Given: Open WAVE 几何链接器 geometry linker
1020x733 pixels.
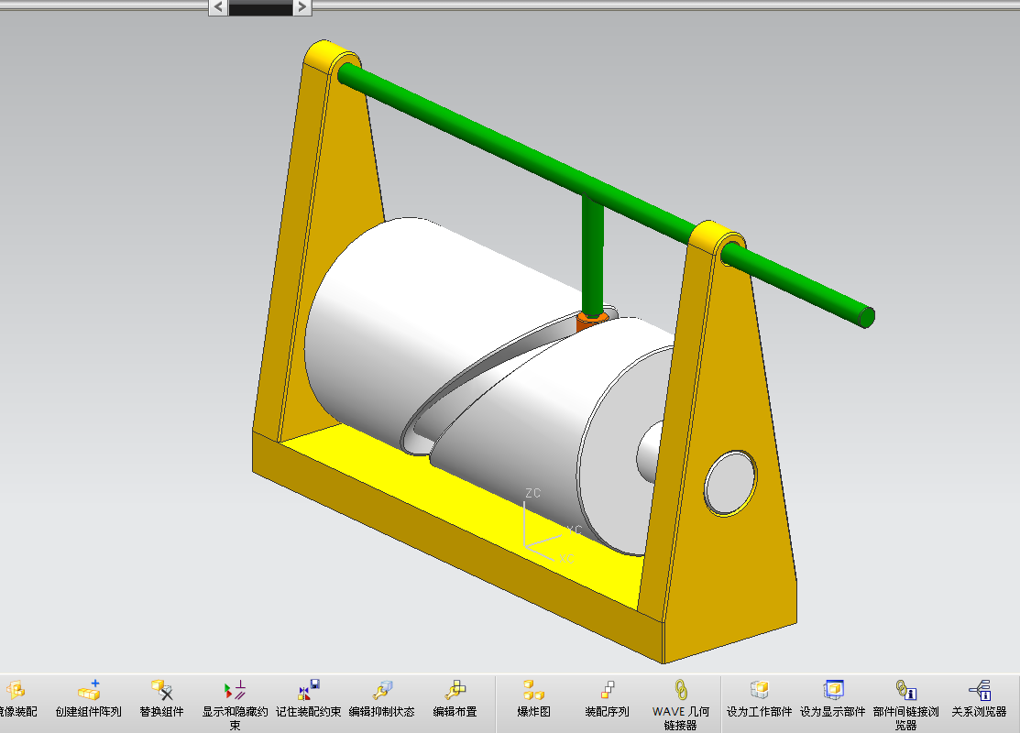Looking at the screenshot, I should click(x=680, y=705).
